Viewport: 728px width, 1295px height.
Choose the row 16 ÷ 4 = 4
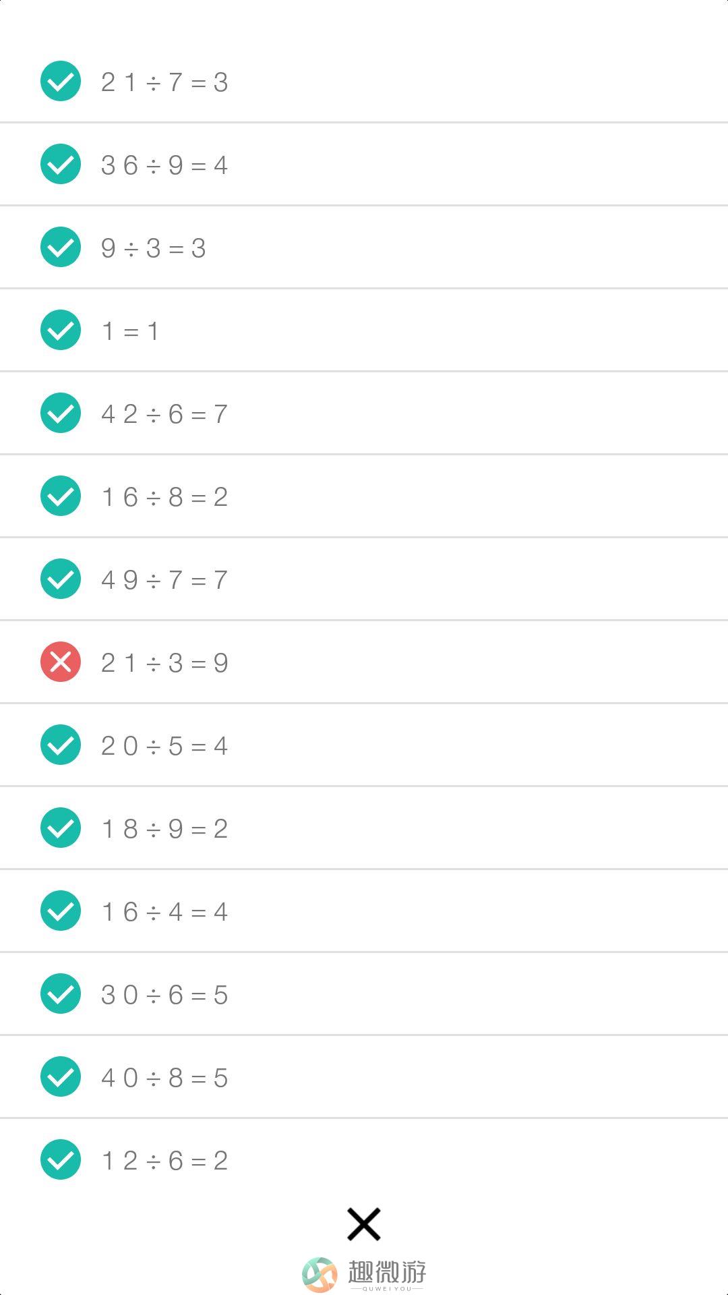pos(364,911)
